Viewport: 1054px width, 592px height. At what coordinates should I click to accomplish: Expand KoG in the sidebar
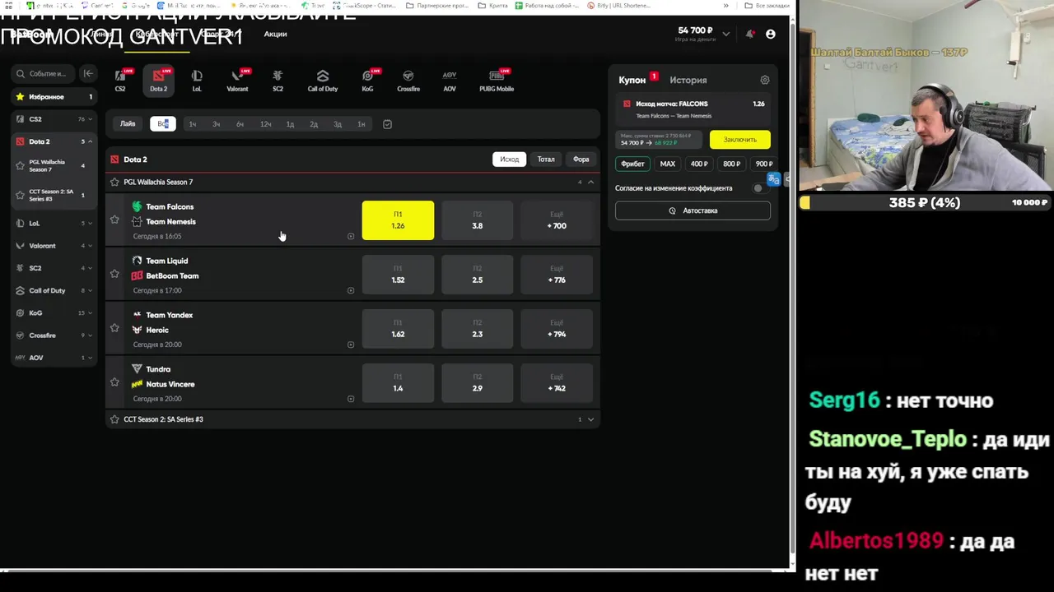90,312
